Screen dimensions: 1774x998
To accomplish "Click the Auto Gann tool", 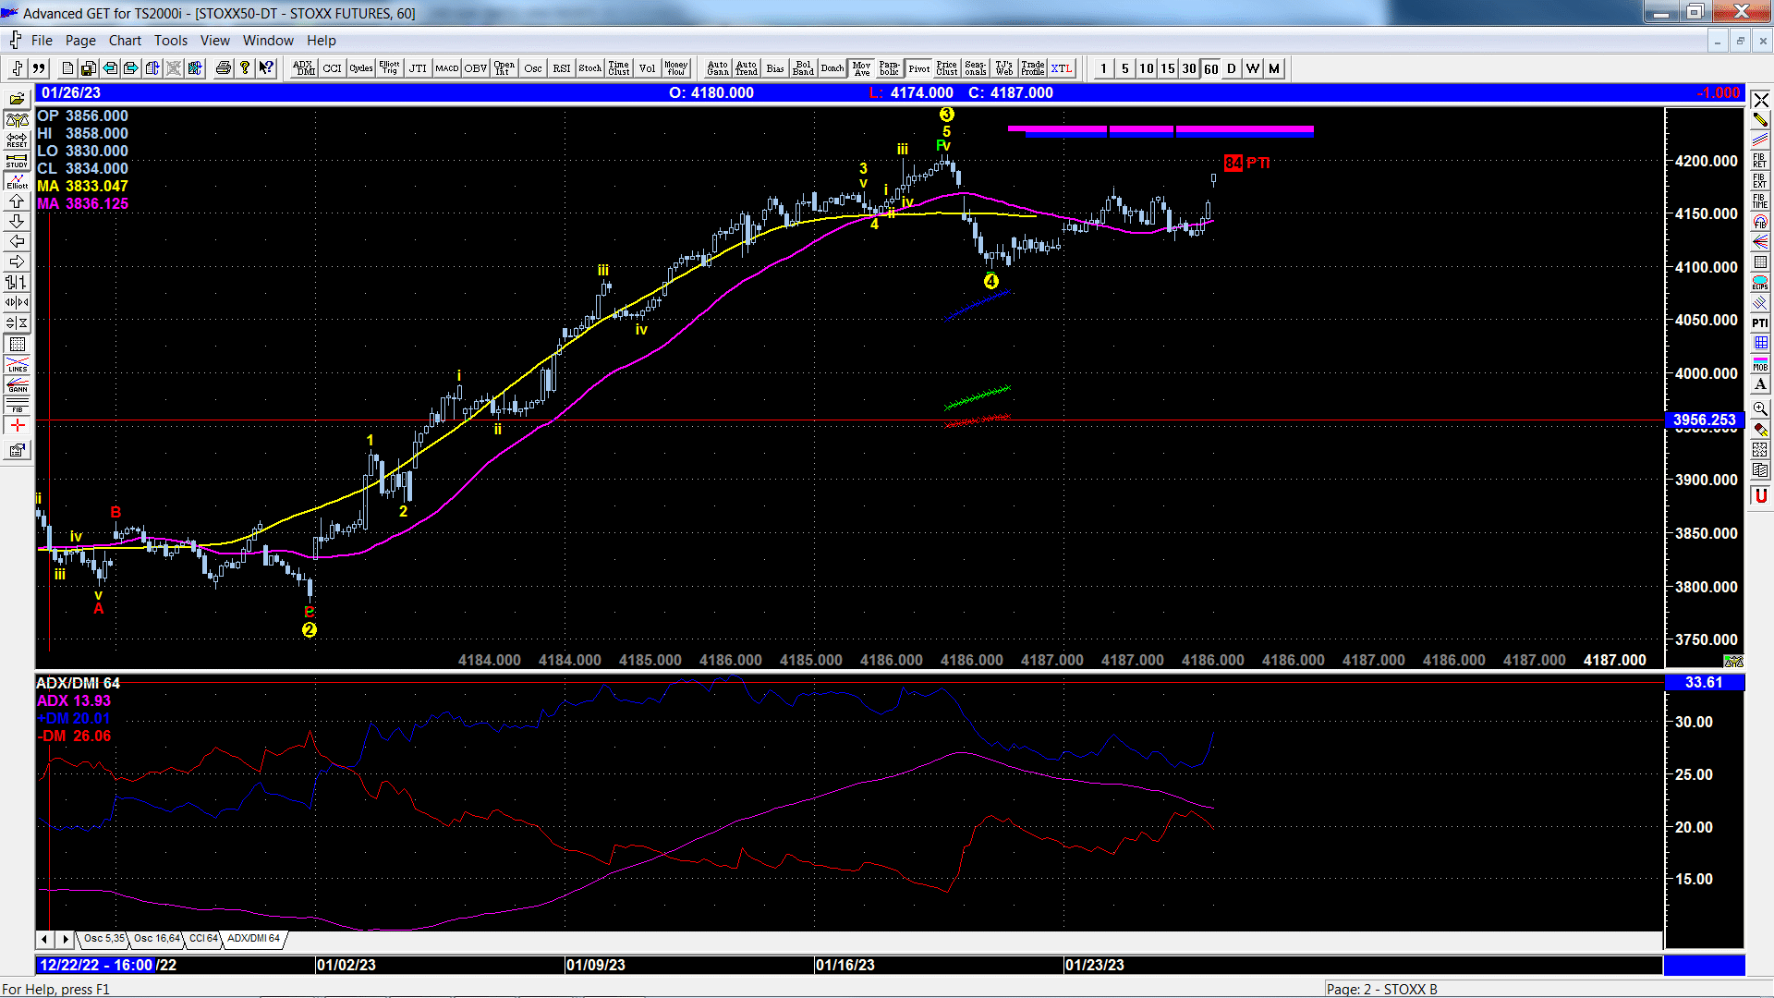I will pos(718,68).
